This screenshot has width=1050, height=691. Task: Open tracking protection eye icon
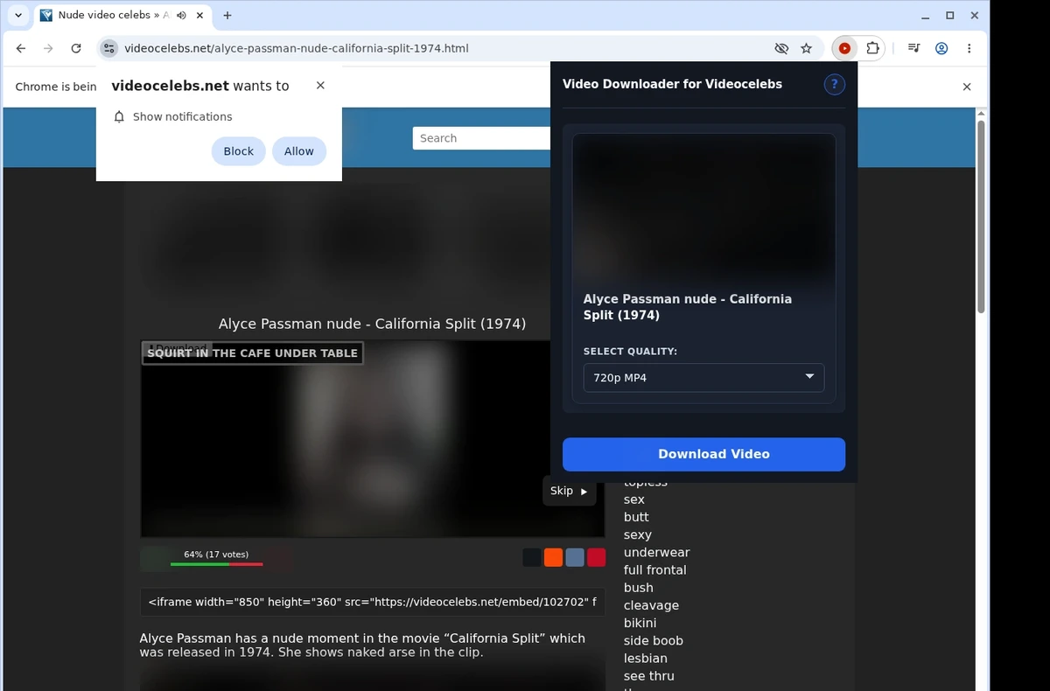(x=781, y=48)
